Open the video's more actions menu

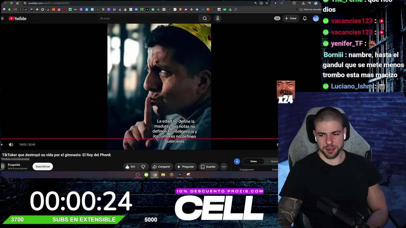click(224, 167)
